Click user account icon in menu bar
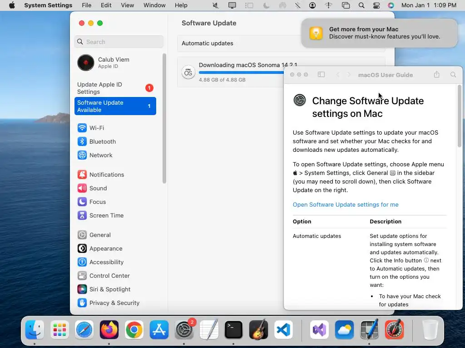Screen dimensions: 465x348 tap(312, 5)
